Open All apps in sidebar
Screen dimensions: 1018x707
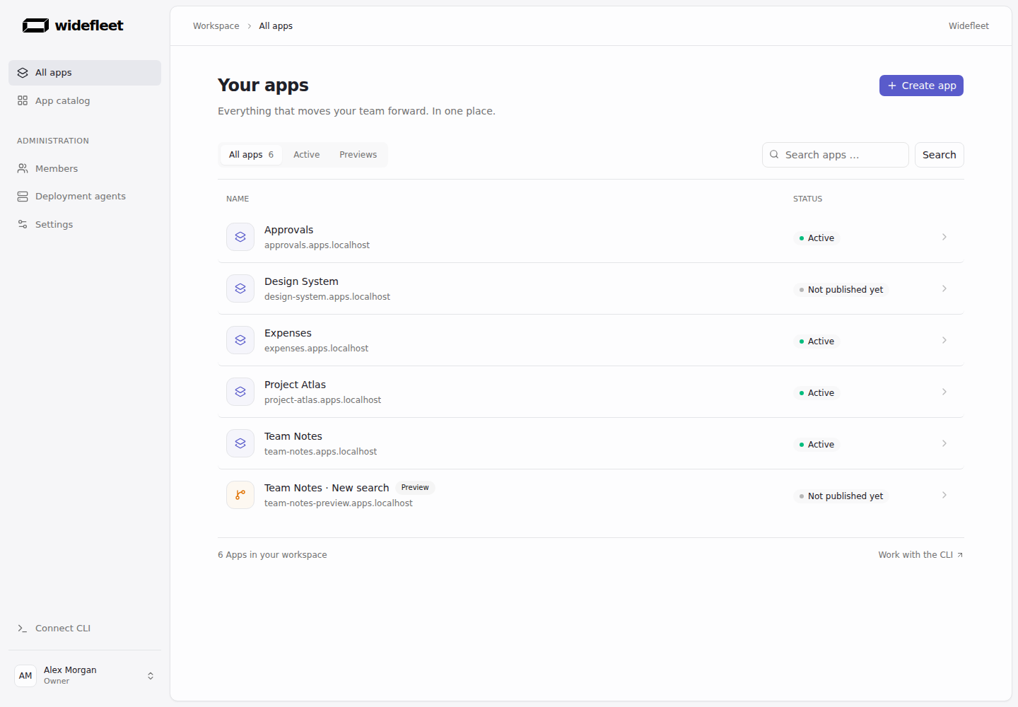[x=85, y=73]
